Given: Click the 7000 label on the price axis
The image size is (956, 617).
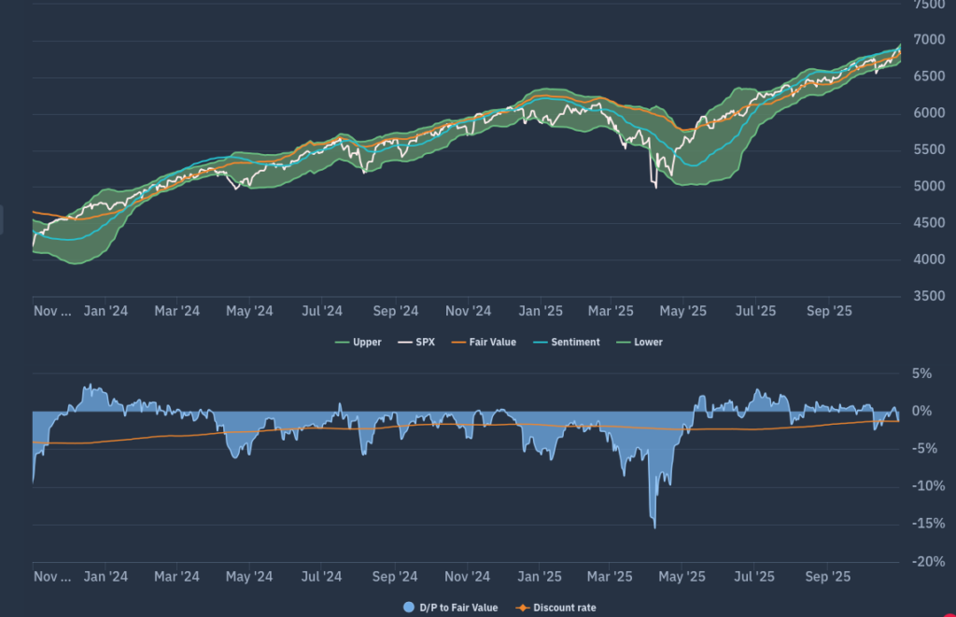Looking at the screenshot, I should click(x=930, y=40).
